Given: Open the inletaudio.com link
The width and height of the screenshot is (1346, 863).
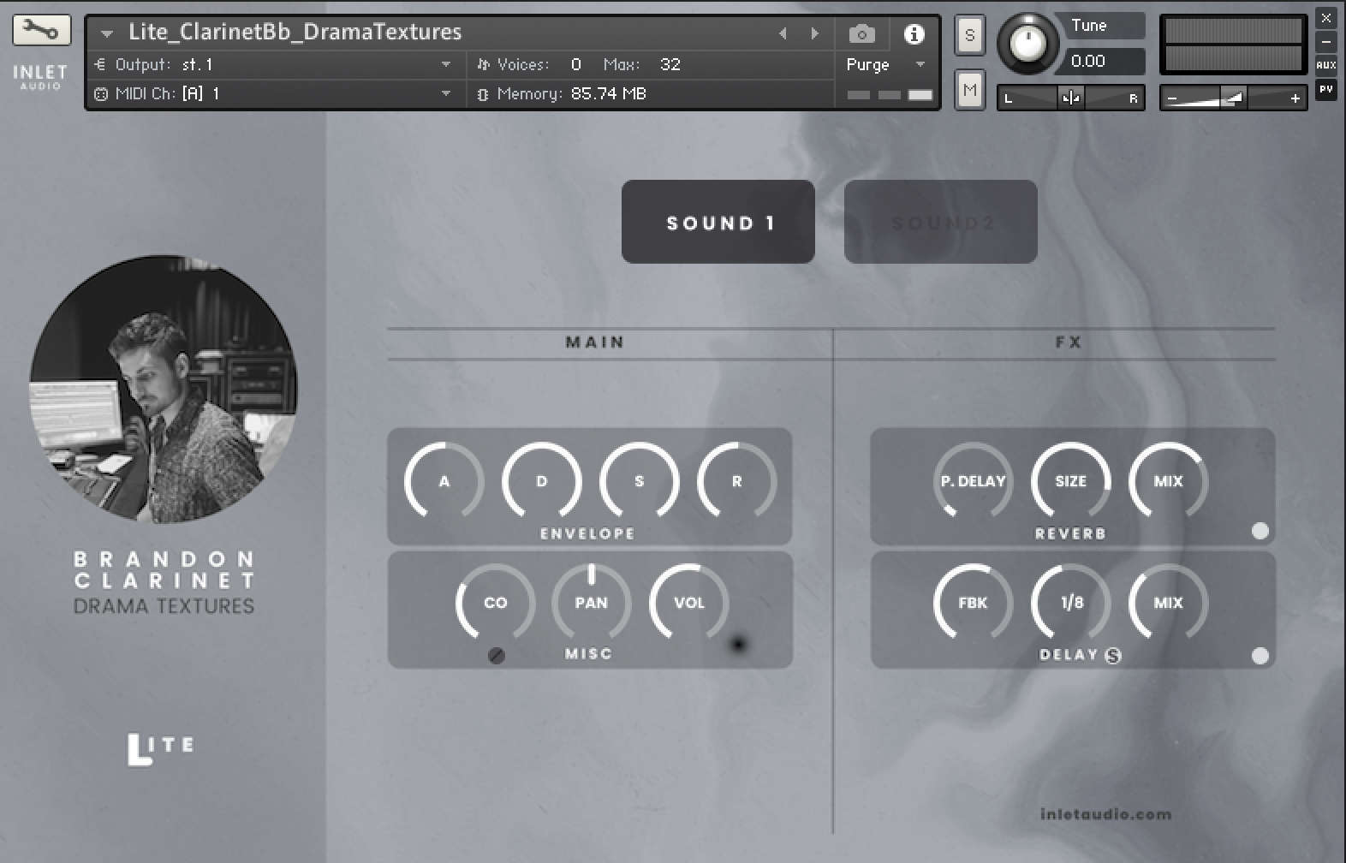Looking at the screenshot, I should [1105, 814].
